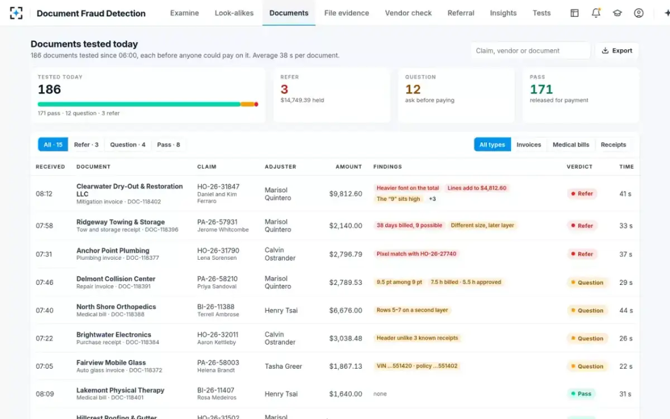
Task: Go to the Referral tab
Action: point(461,13)
